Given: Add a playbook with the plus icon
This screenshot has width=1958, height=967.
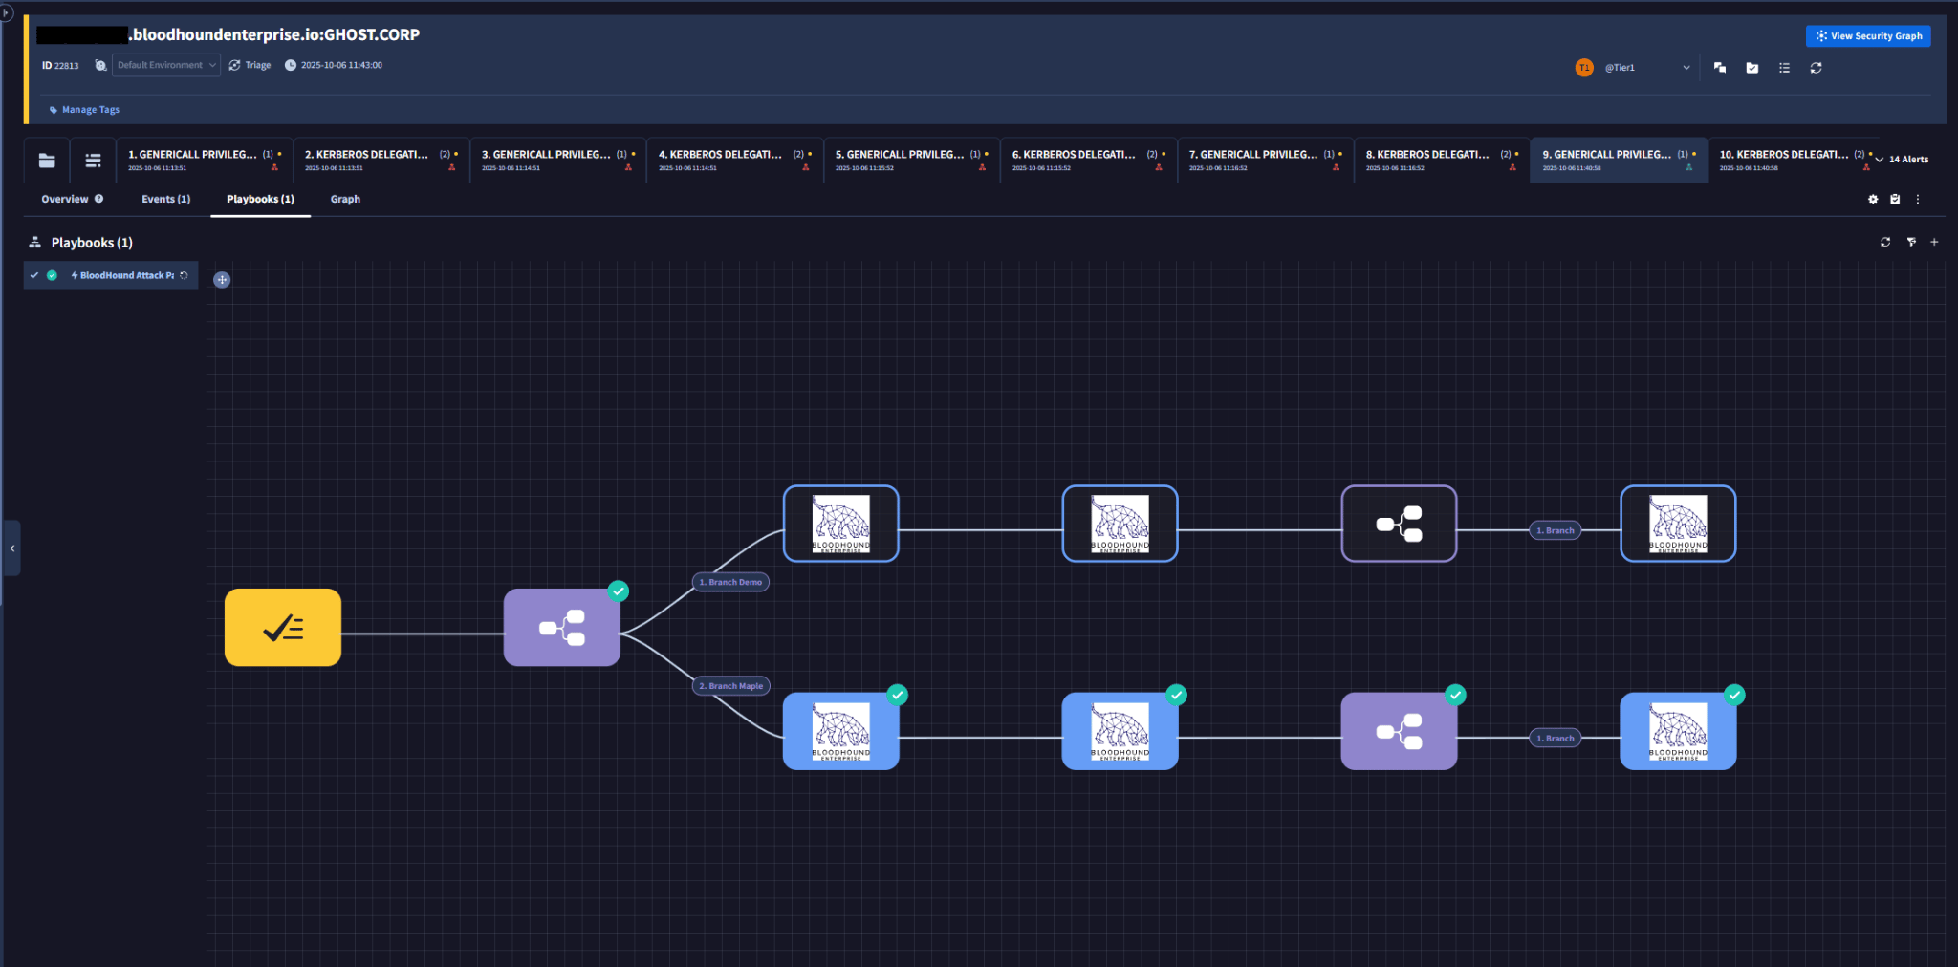Looking at the screenshot, I should click(1934, 243).
